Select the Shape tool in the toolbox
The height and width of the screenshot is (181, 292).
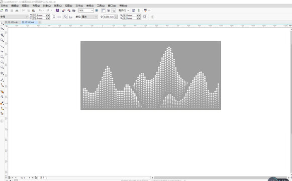(x=2, y=29)
